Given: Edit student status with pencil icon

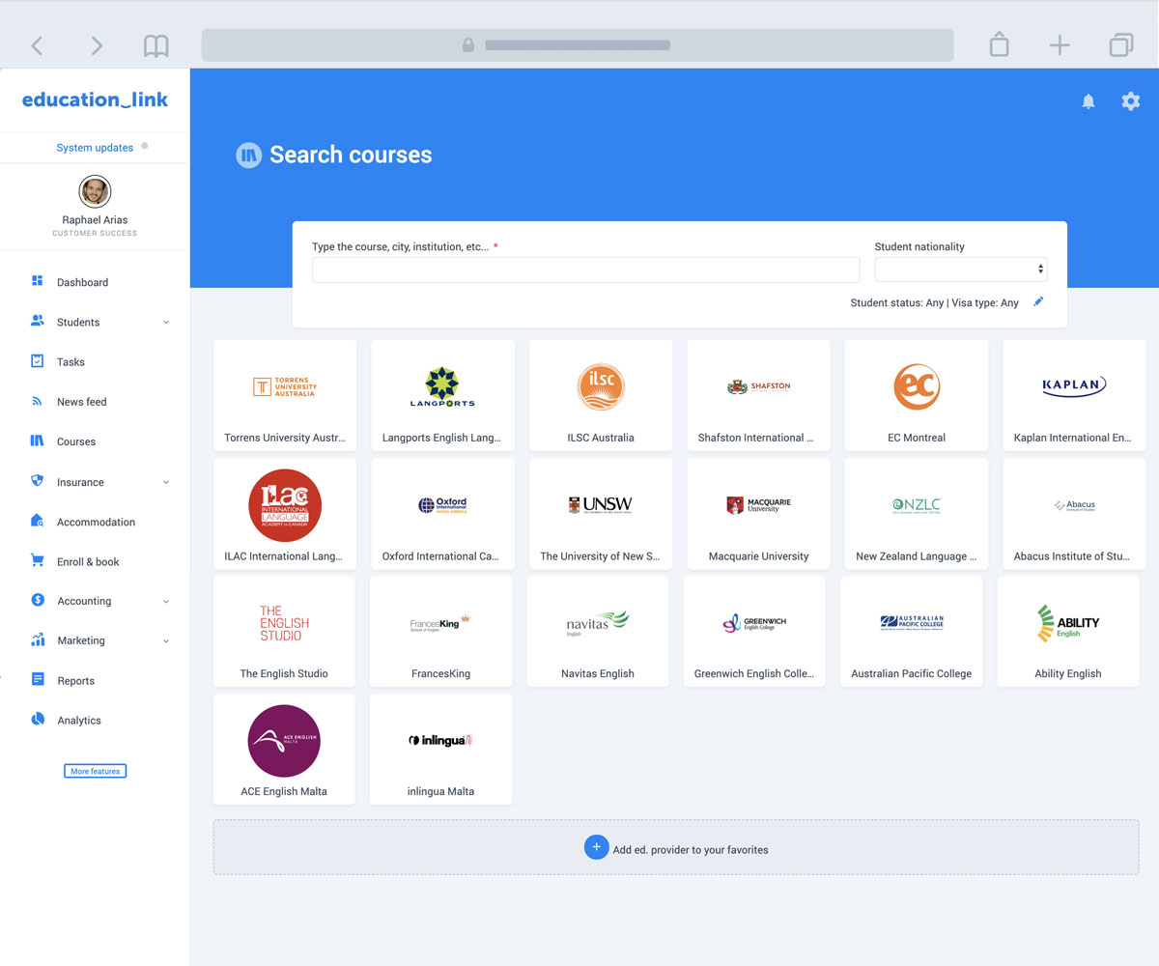Looking at the screenshot, I should [1038, 302].
